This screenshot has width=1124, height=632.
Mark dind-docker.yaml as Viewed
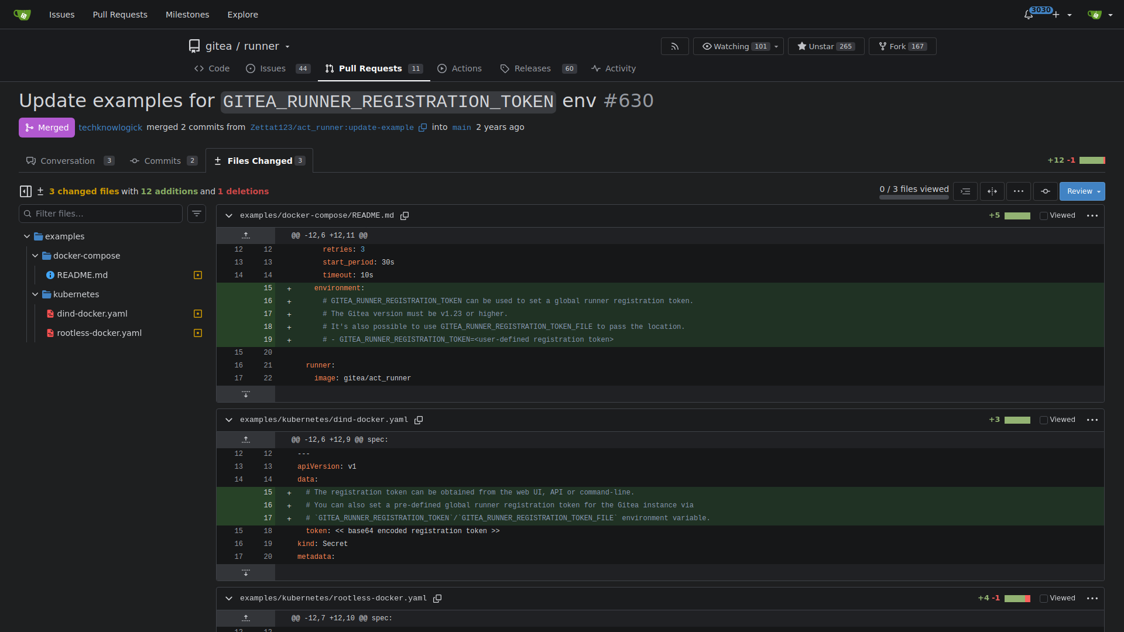tap(1044, 420)
